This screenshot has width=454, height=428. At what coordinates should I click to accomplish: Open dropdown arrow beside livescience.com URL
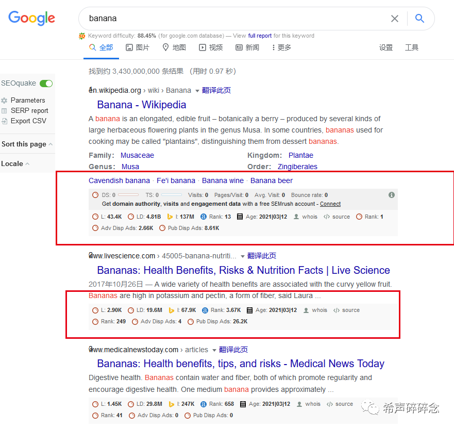(243, 256)
